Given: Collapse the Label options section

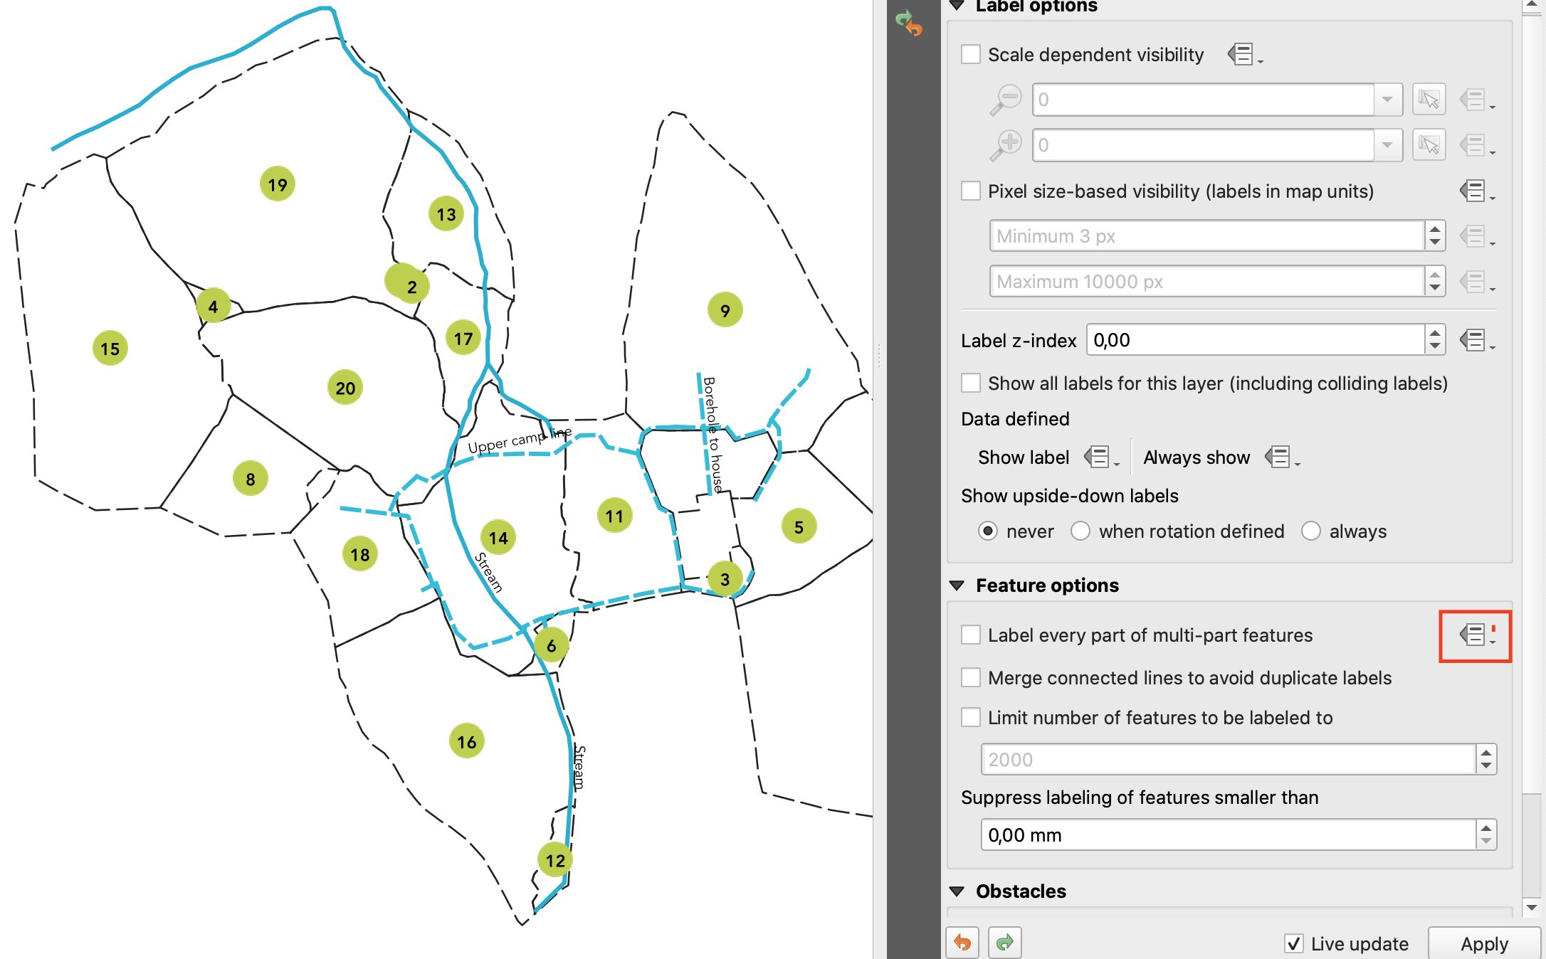Looking at the screenshot, I should pos(957,6).
